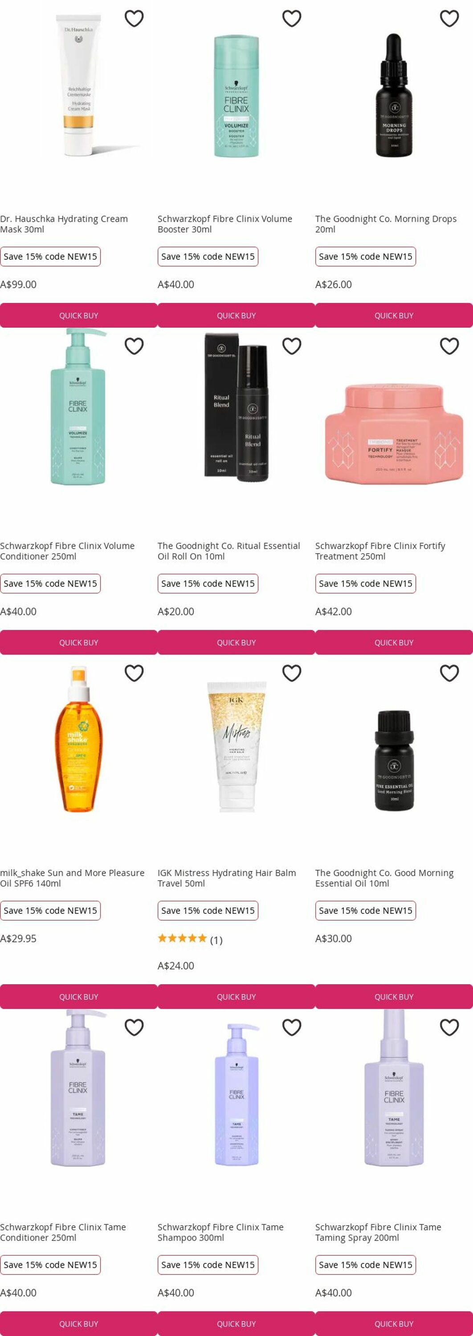Add Ritual Essential Oil Roll On to wishlist
Image resolution: width=473 pixels, height=1336 pixels.
coord(291,346)
